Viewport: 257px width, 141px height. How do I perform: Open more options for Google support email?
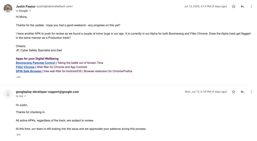click(x=251, y=92)
